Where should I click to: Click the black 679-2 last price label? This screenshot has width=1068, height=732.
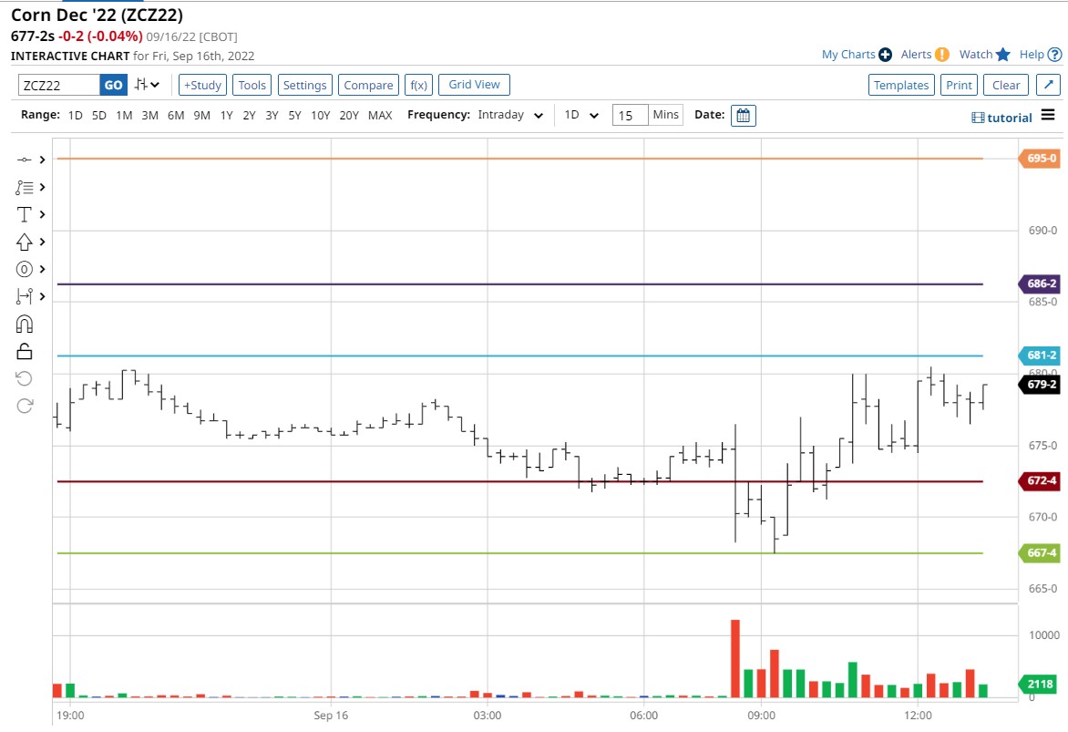[x=1040, y=385]
